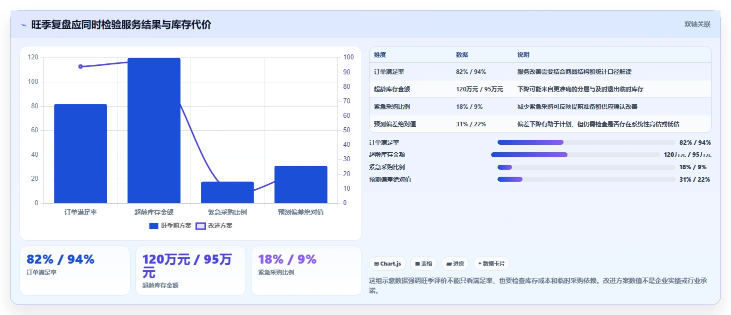Screen dimensions: 731x315
Task: Click the header title 旺季复盘应同时检验服务结果与库存代价
Action: 121,24
